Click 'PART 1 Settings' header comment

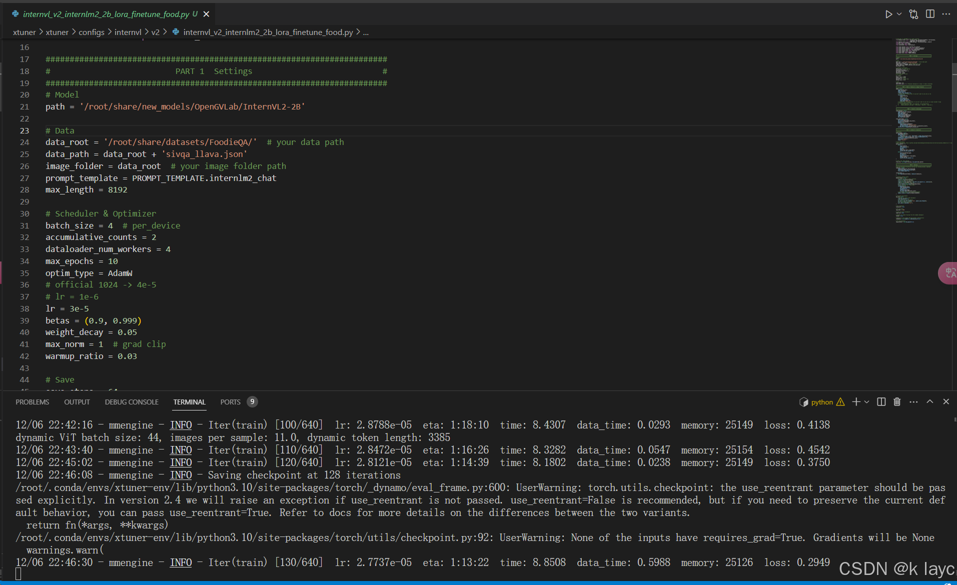[x=214, y=71]
